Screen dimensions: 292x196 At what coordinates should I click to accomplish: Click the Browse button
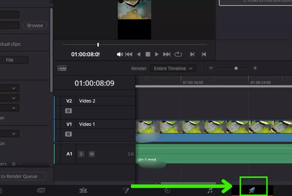[x=35, y=25]
